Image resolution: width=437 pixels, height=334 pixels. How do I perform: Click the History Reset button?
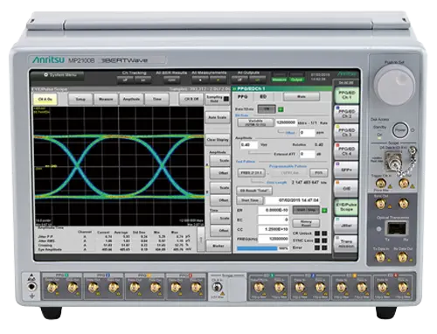[306, 224]
